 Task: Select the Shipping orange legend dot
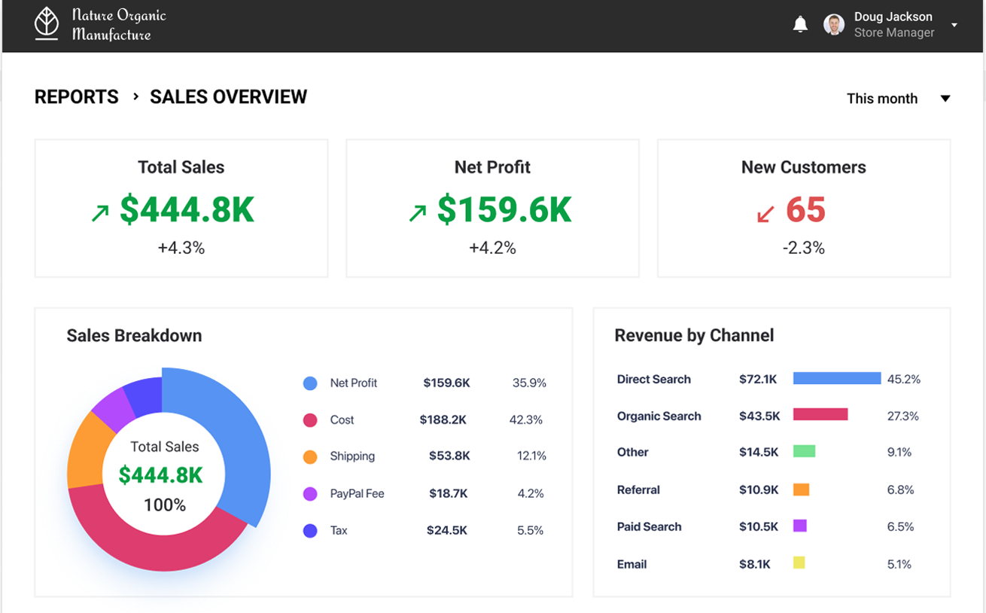tap(310, 456)
